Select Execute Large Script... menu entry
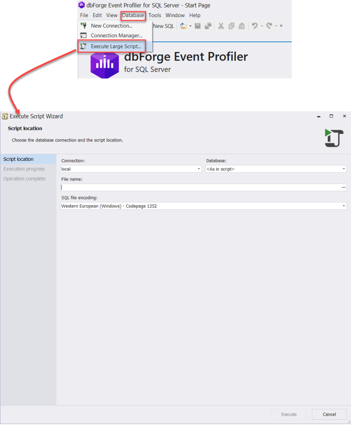 pos(115,46)
